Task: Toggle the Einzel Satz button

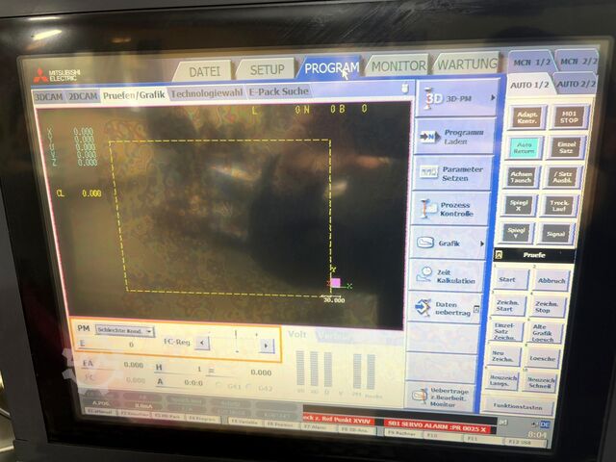Action: coord(566,147)
